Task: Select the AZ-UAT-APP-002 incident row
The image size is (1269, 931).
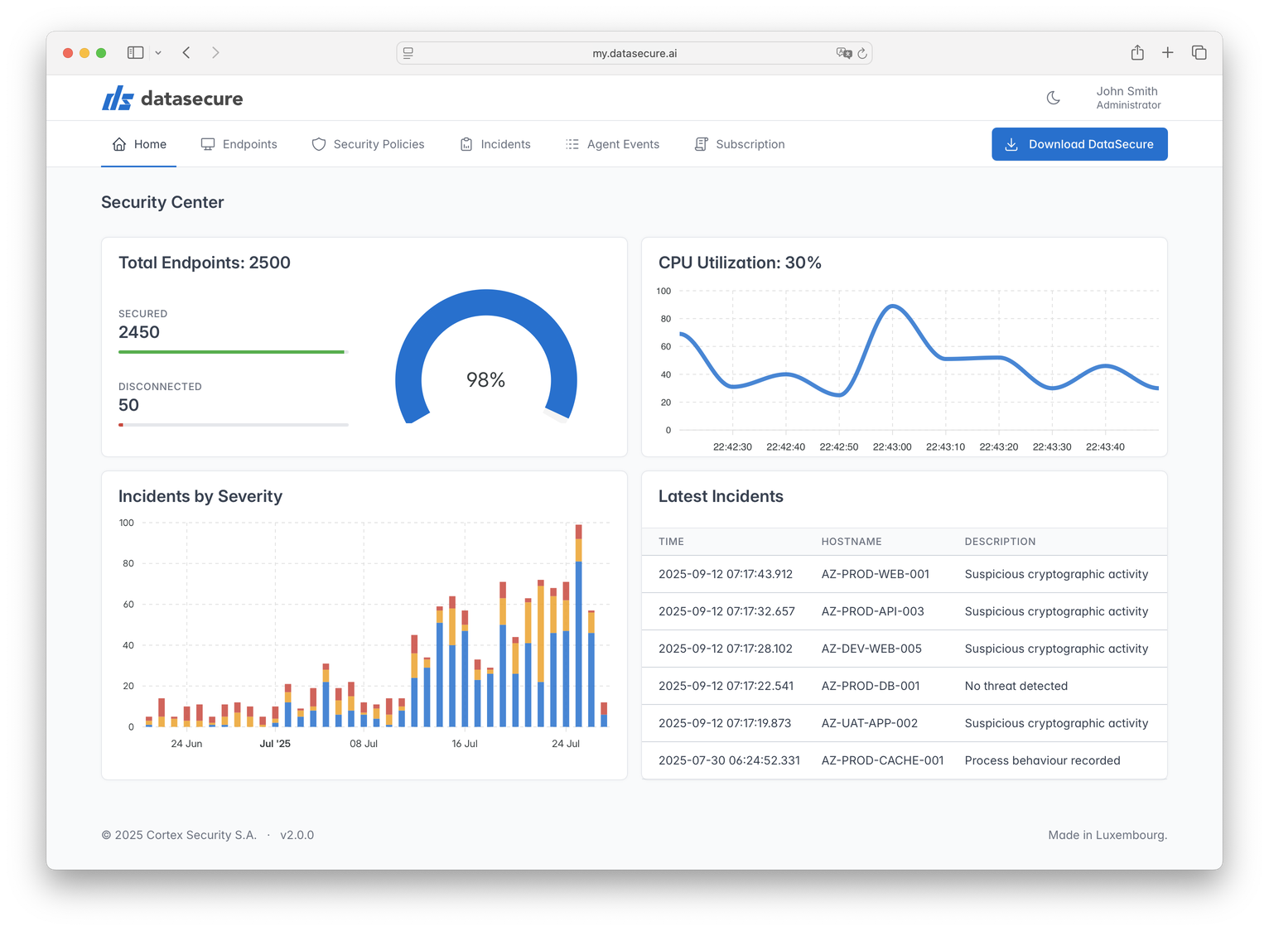Action: (x=904, y=723)
